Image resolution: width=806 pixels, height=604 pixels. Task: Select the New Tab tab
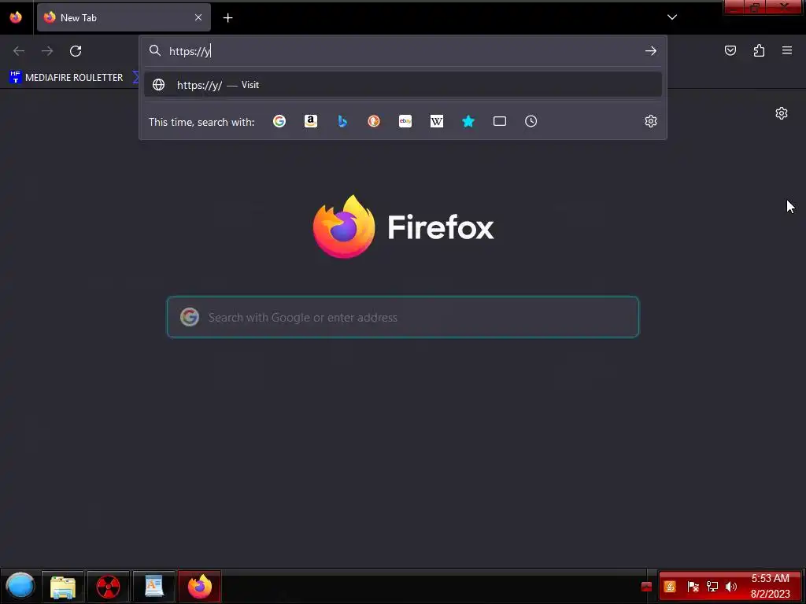tap(124, 17)
